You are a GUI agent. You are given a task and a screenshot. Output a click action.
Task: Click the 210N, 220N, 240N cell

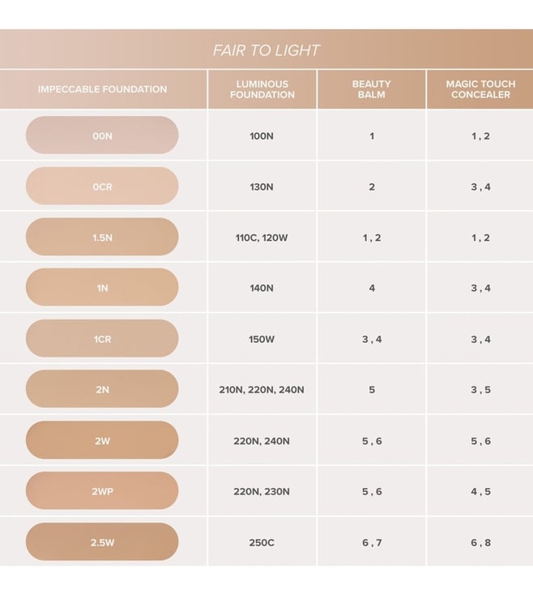point(262,390)
